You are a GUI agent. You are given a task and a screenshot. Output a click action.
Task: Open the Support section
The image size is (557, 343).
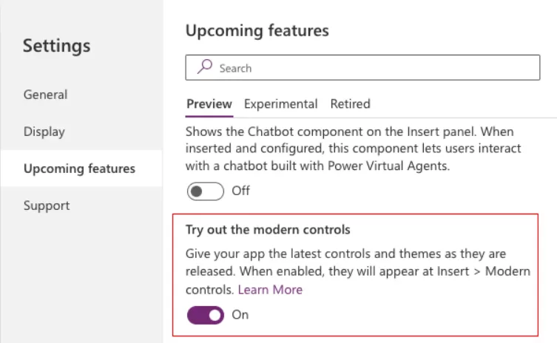[x=46, y=206]
